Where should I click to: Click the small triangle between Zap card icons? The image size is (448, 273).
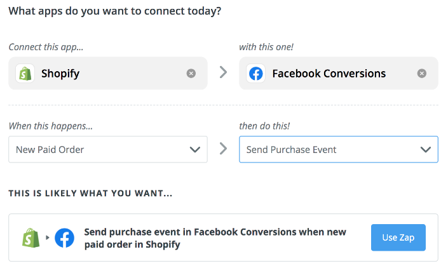[48, 237]
